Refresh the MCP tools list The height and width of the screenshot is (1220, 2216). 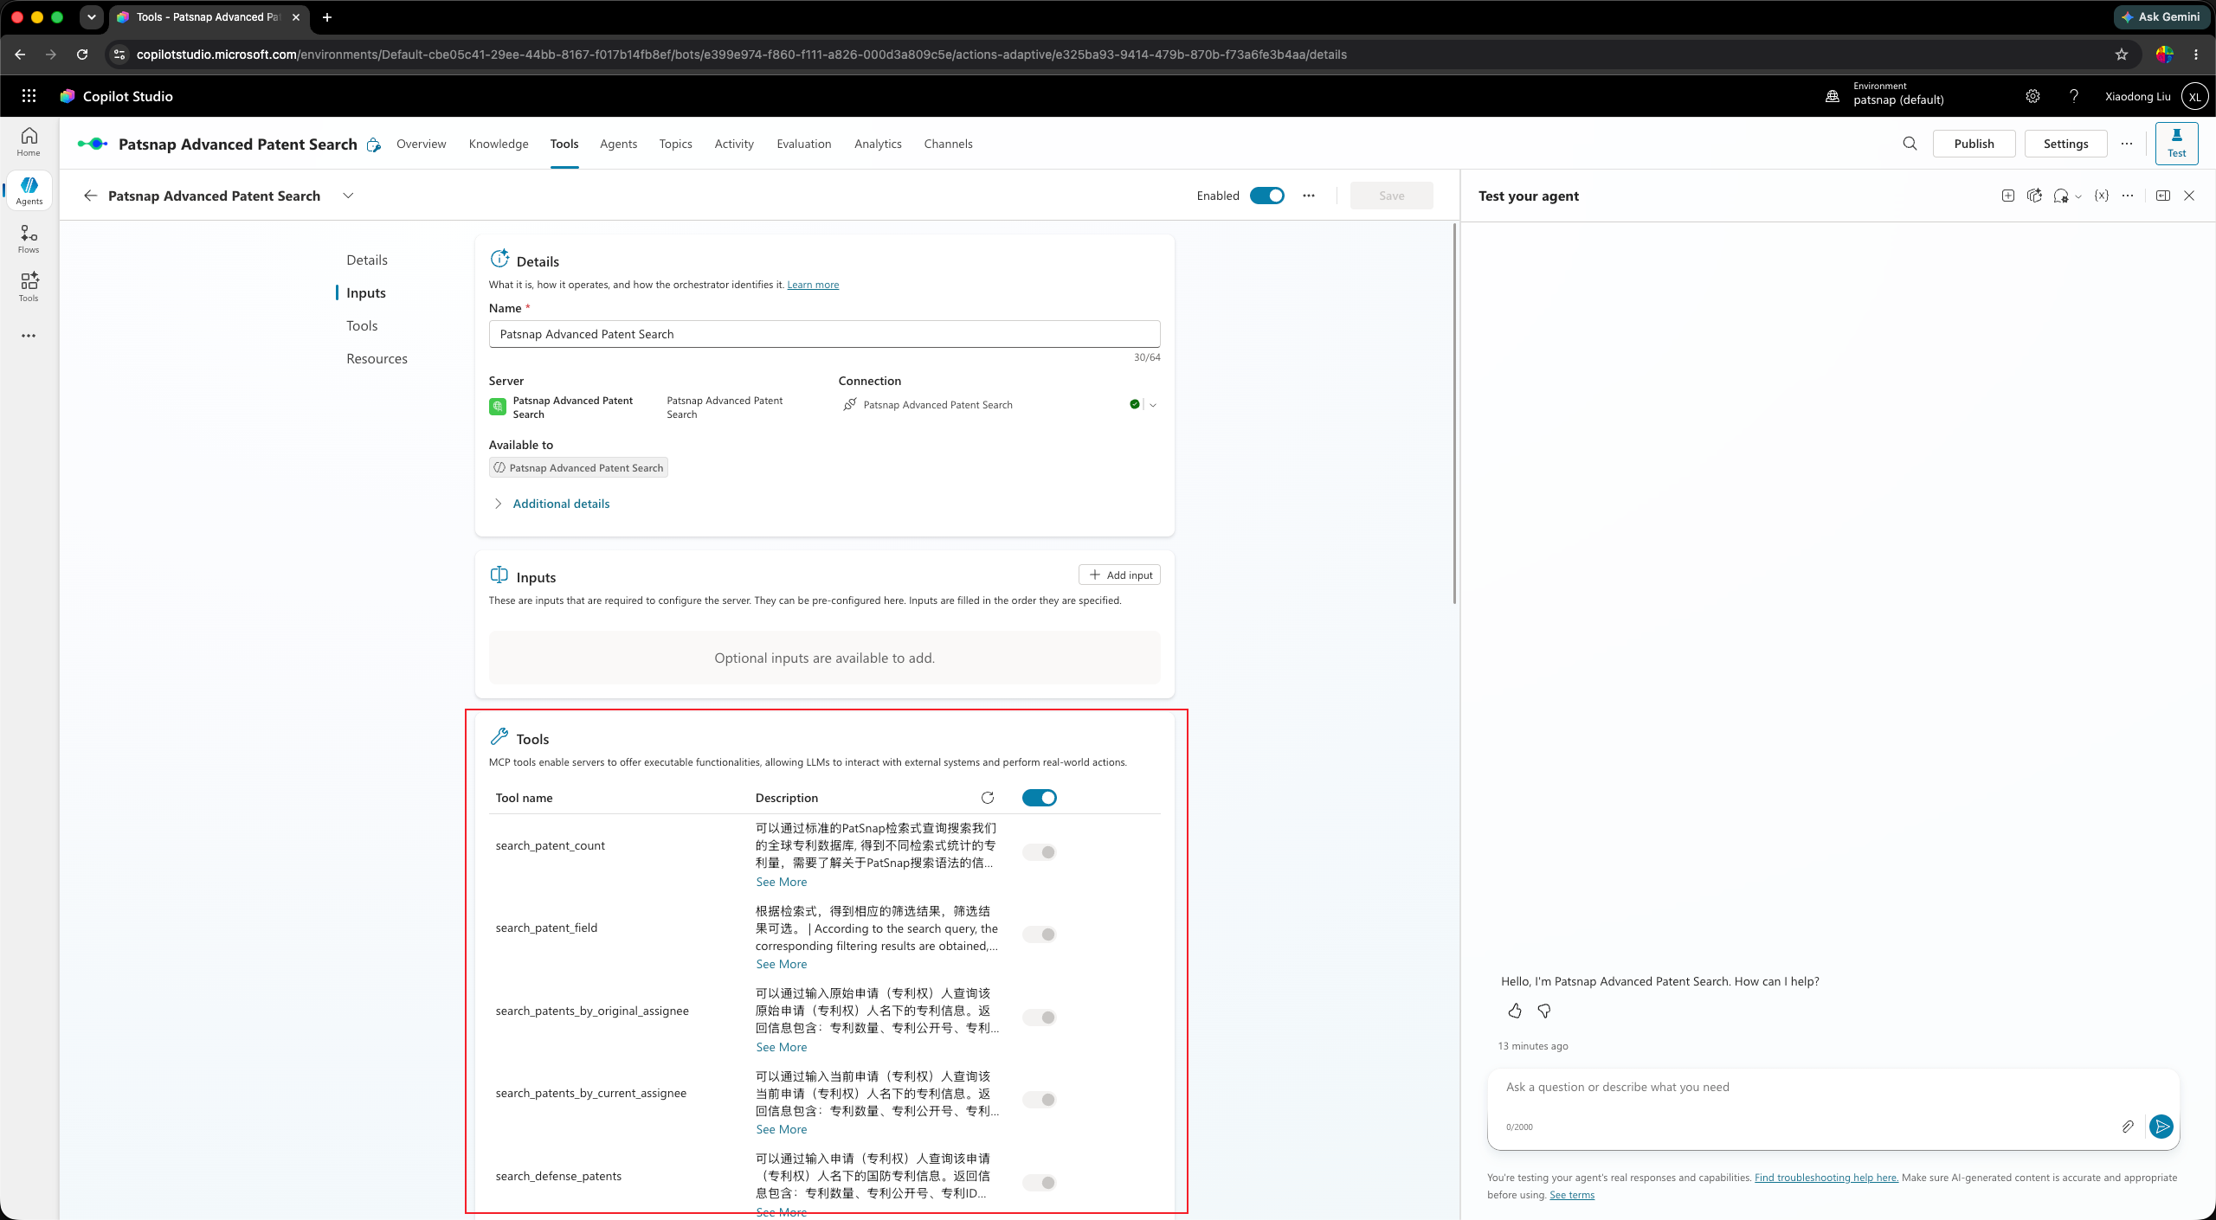[988, 798]
